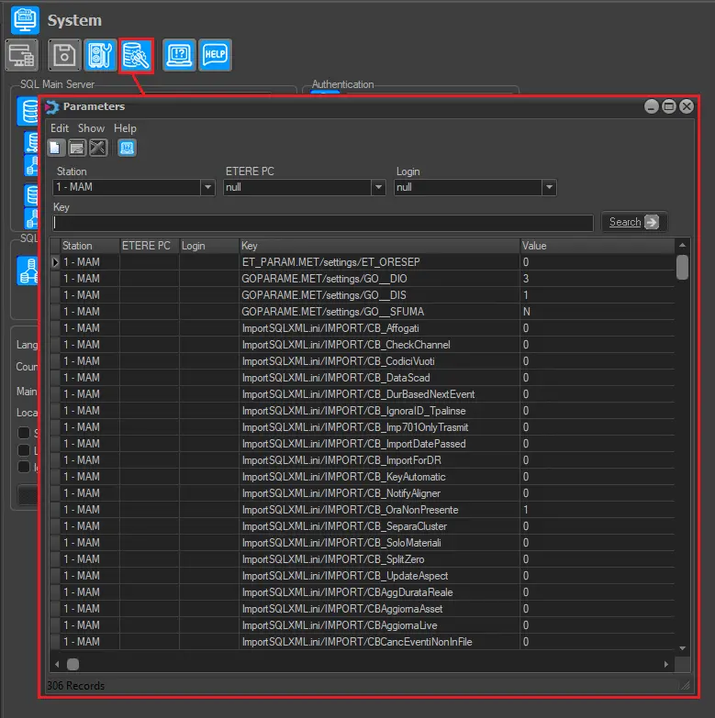Viewport: 715px width, 718px height.
Task: Click the blue monitor icon in Parameters toolbar
Action: click(127, 148)
